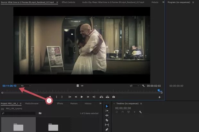Click the Step Forward 1 Frame button

click(x=88, y=97)
